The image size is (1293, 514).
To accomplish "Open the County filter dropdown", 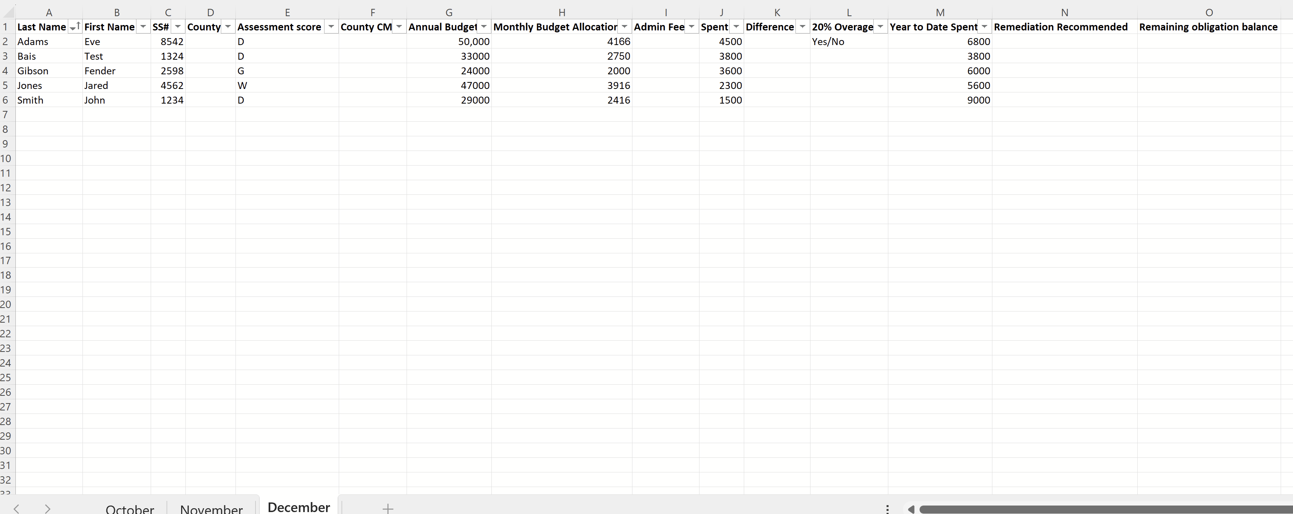I will coord(228,27).
